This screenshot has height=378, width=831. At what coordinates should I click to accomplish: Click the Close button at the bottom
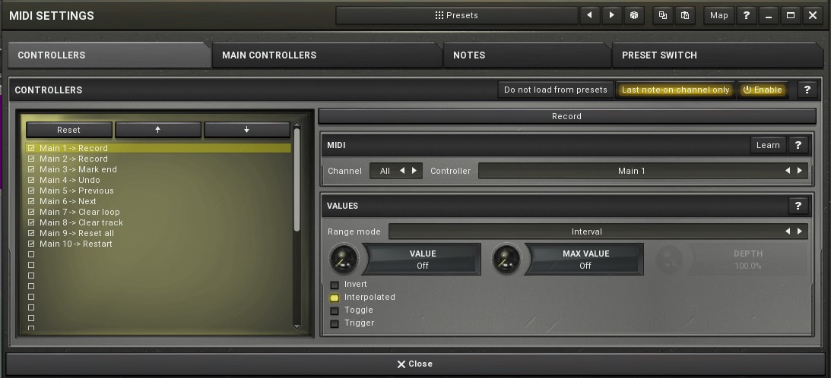tap(415, 364)
